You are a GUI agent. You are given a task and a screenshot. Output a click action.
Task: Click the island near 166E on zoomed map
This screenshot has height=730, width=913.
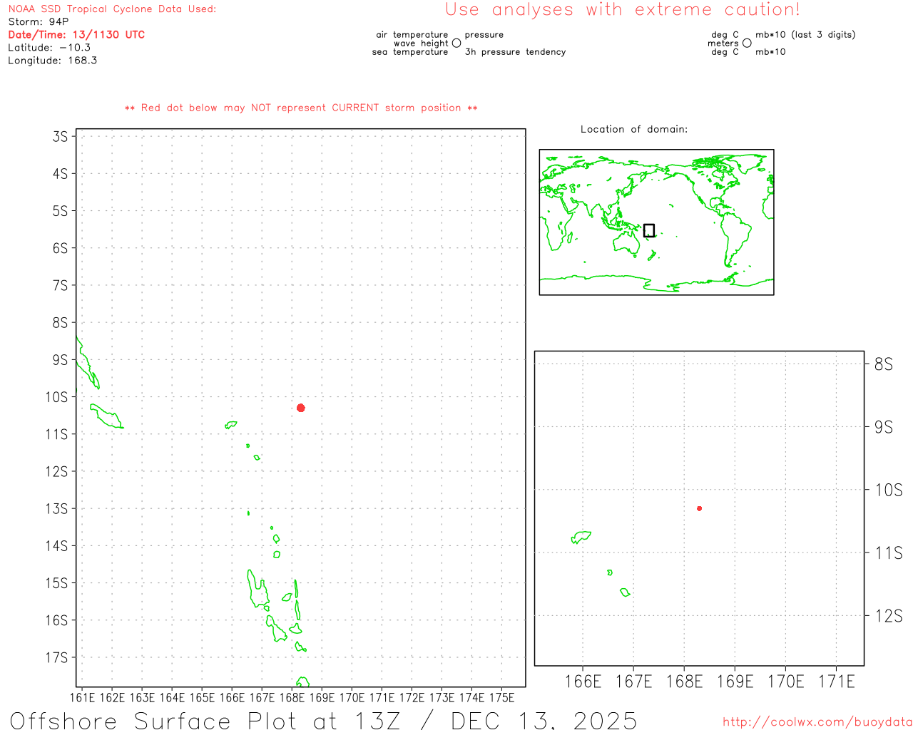(x=581, y=537)
